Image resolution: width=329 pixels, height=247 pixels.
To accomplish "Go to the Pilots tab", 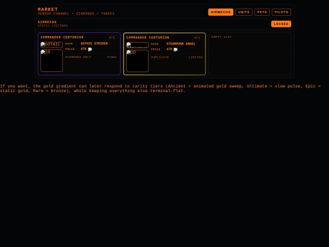I will [281, 12].
